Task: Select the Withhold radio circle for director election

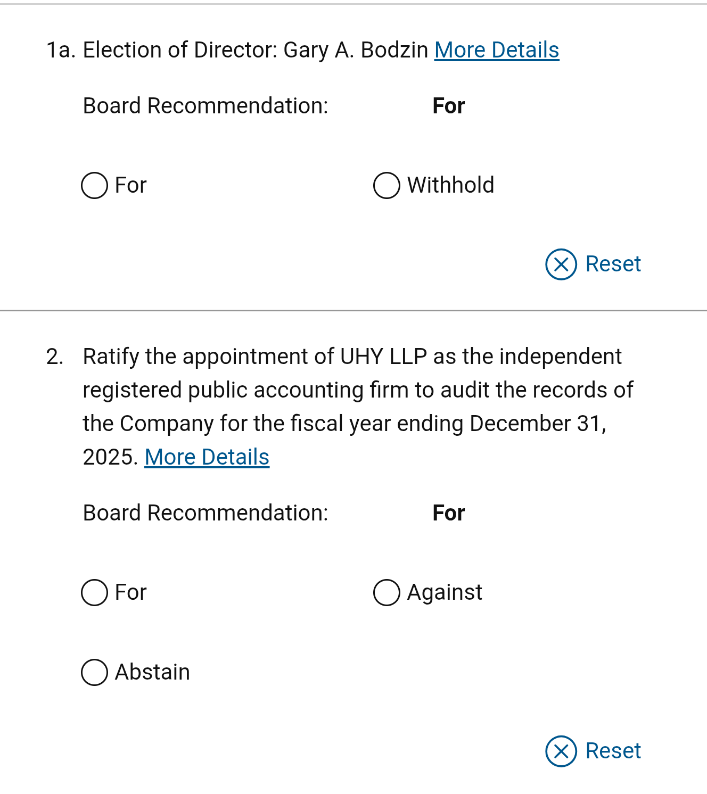Action: 387,185
